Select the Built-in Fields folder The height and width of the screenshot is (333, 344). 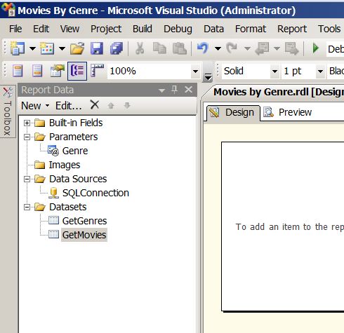[x=76, y=123]
